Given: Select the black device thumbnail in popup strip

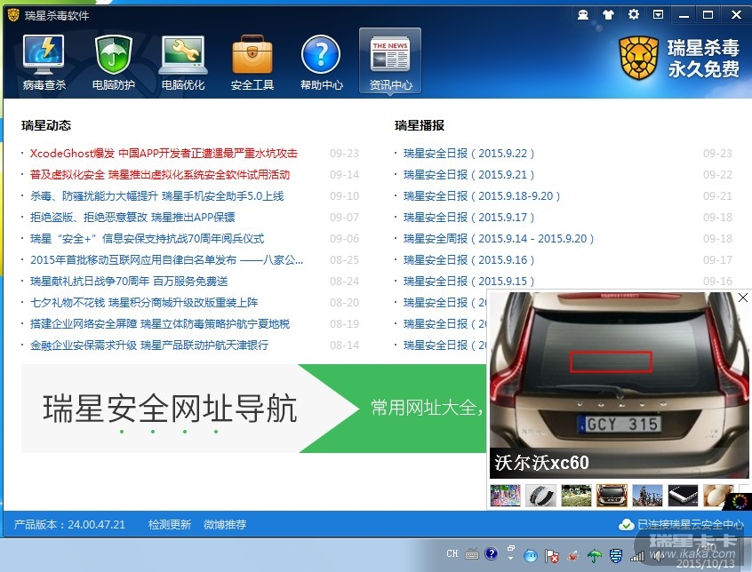Looking at the screenshot, I should (683, 495).
